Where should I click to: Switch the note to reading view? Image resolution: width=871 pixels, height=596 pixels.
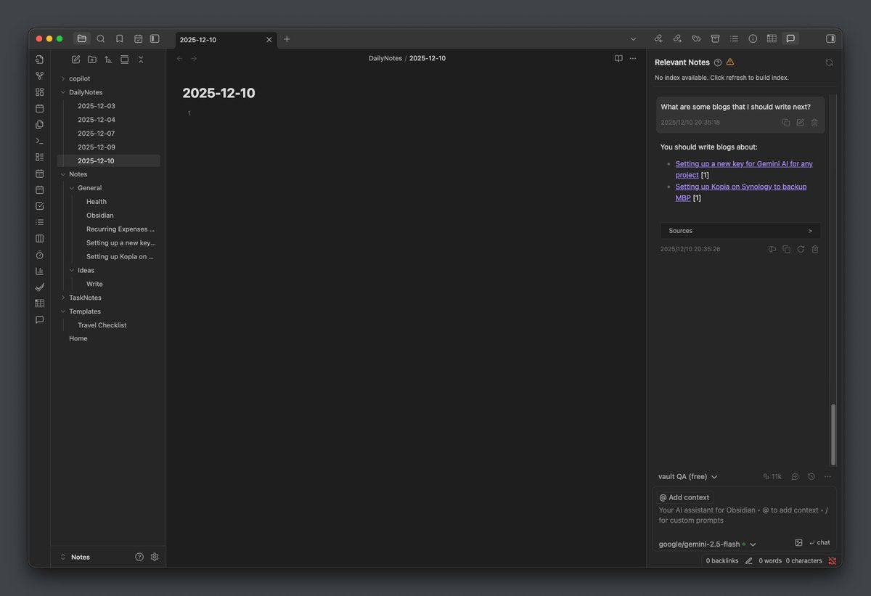click(x=618, y=58)
